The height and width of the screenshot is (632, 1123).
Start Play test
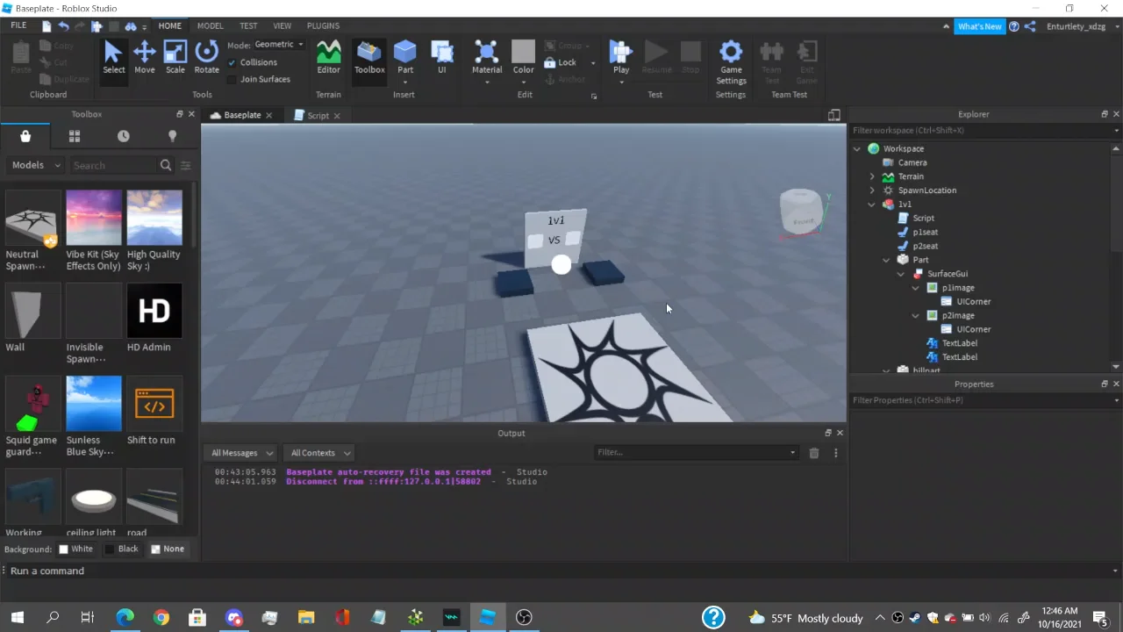[621, 58]
